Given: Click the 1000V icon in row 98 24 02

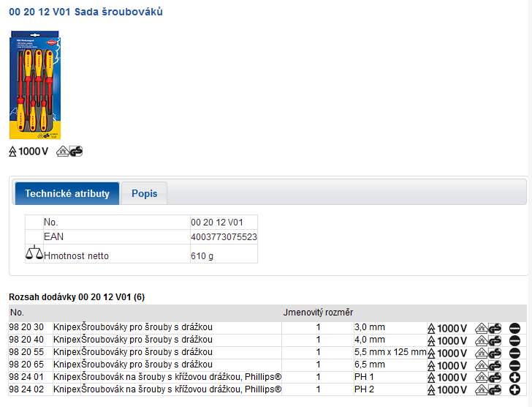Looking at the screenshot, I should [447, 390].
